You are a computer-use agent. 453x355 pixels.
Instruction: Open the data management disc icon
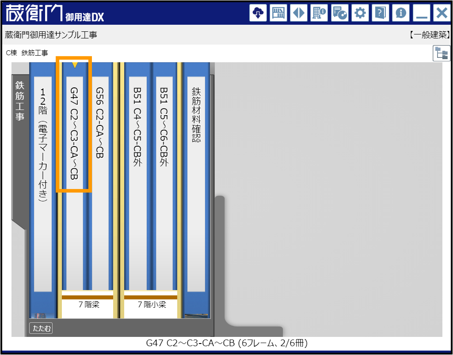pyautogui.click(x=339, y=13)
